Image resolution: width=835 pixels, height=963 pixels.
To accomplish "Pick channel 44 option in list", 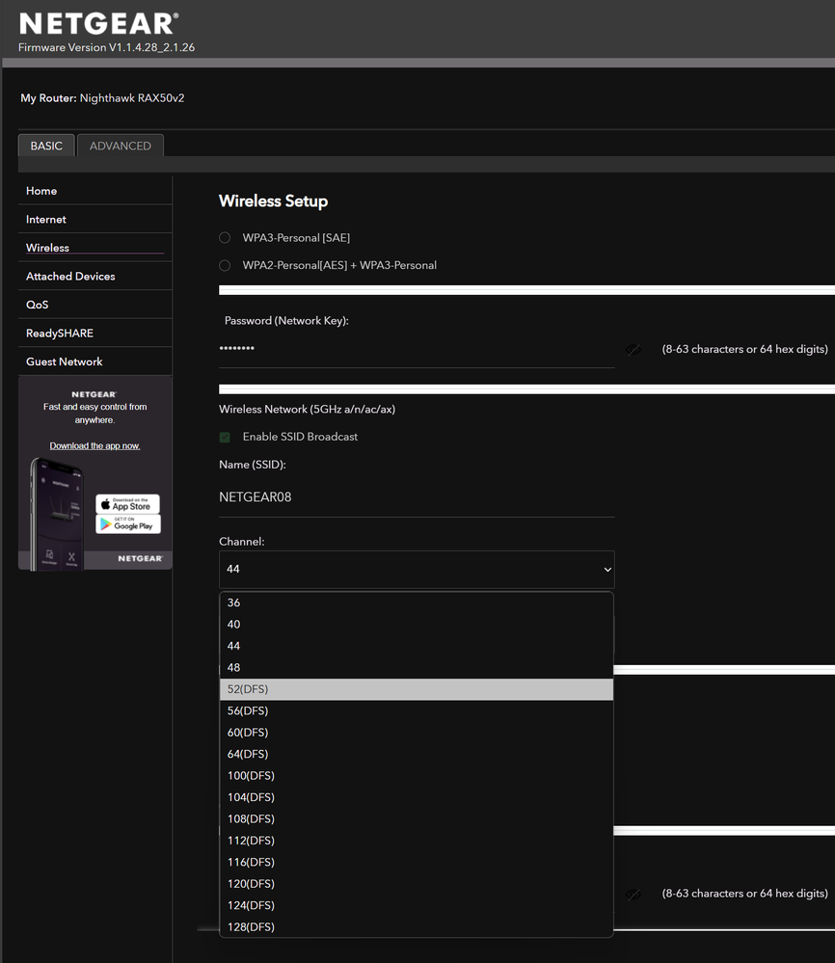I will click(417, 646).
